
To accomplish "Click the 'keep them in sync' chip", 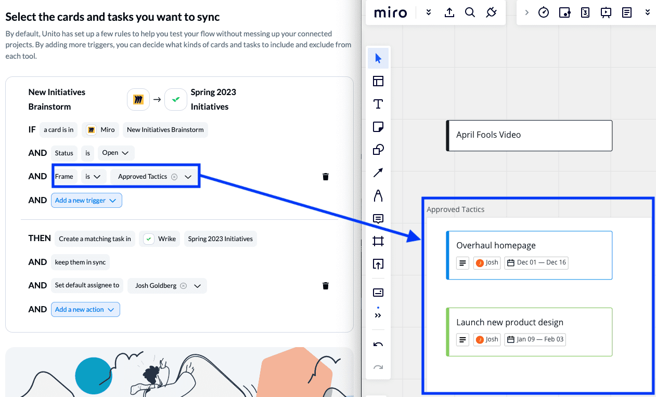I will pyautogui.click(x=80, y=262).
